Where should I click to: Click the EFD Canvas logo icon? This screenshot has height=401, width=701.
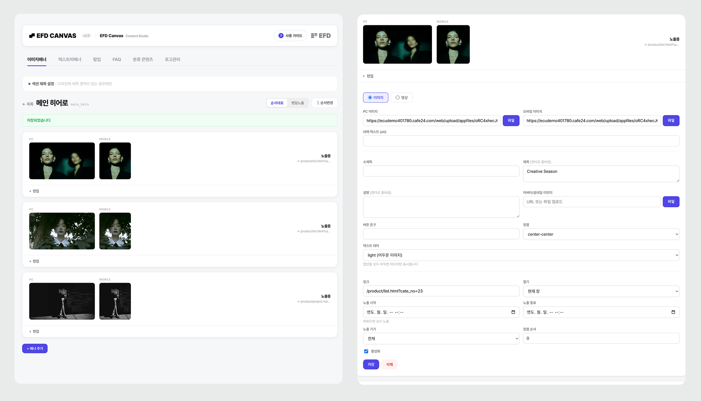click(32, 36)
